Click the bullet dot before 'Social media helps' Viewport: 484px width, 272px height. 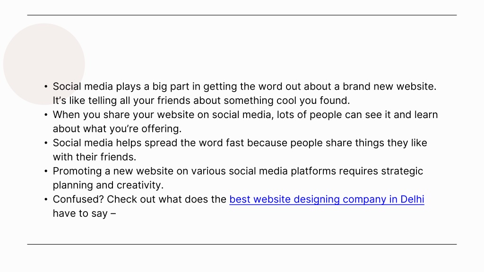(46, 143)
